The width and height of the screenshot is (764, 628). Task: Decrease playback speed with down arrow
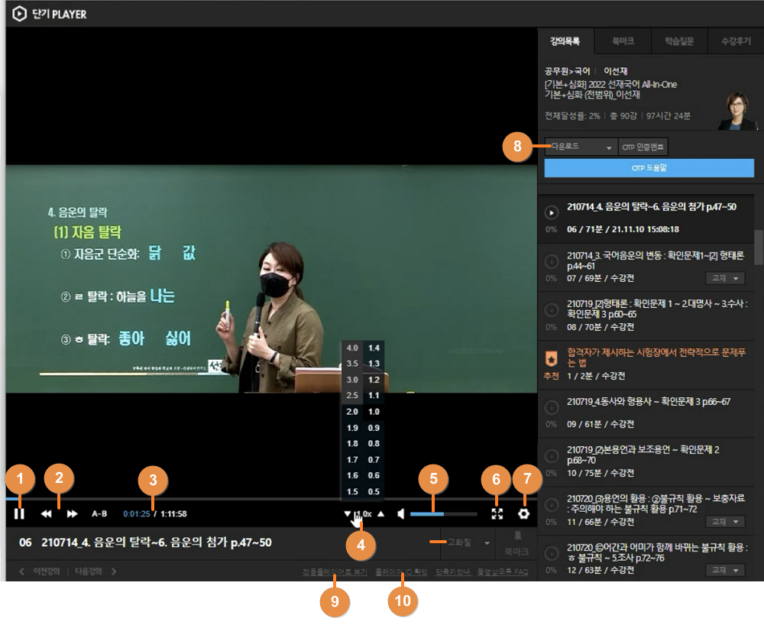348,514
